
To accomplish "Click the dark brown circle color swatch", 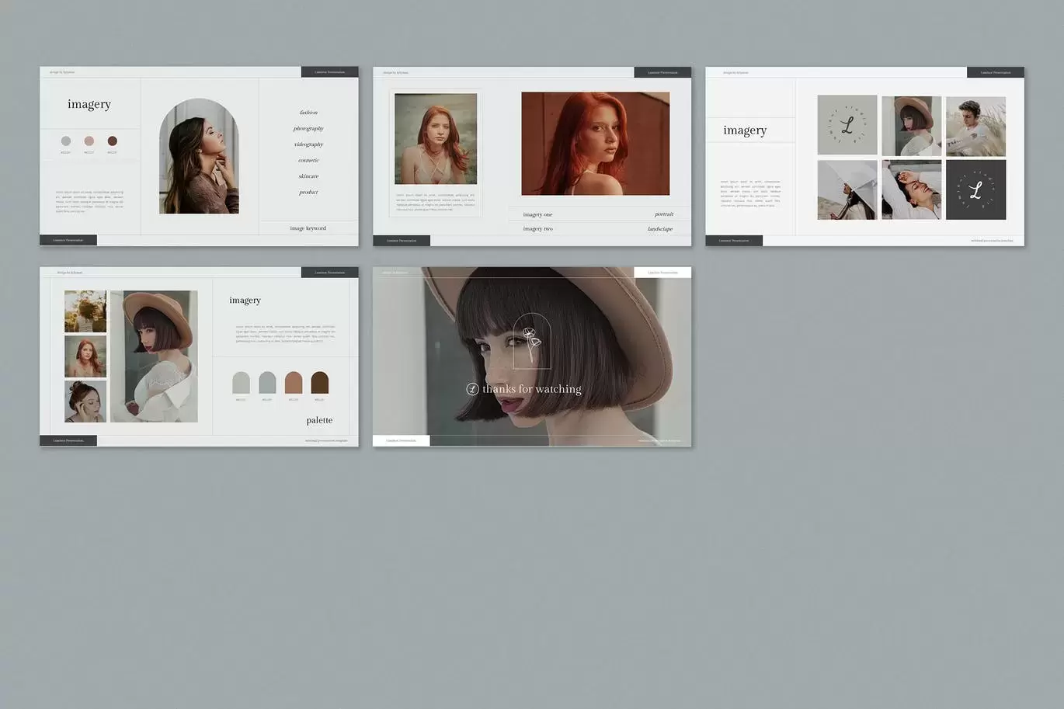I will pos(112,141).
